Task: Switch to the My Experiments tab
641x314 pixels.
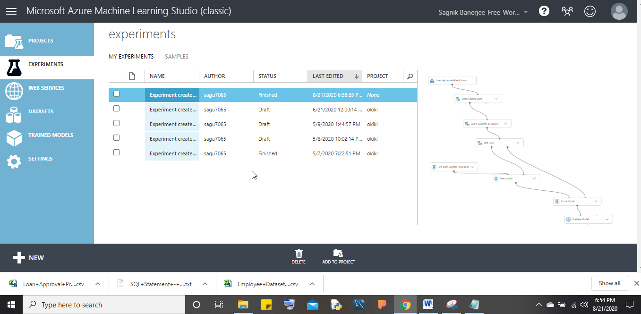Action: [131, 57]
